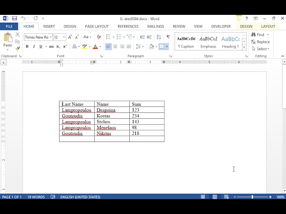Screen dimensions: 286x214
Task: Toggle Show/Hide paragraph marks
Action: point(168,37)
